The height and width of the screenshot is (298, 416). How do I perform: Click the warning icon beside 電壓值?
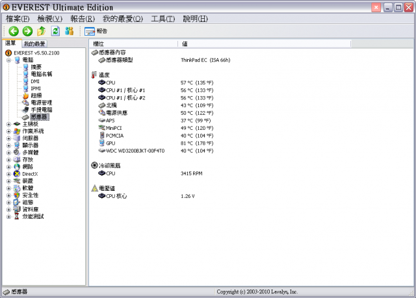[x=94, y=188]
